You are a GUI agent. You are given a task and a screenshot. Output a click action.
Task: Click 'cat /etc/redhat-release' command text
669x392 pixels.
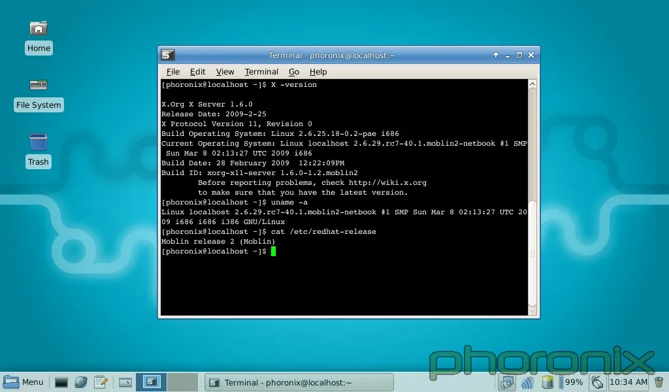coord(323,232)
